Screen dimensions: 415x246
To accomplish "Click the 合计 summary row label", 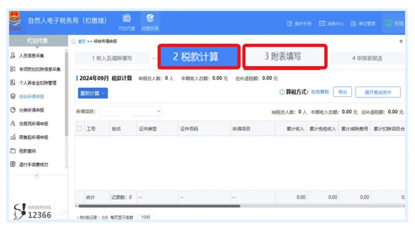I will click(90, 197).
